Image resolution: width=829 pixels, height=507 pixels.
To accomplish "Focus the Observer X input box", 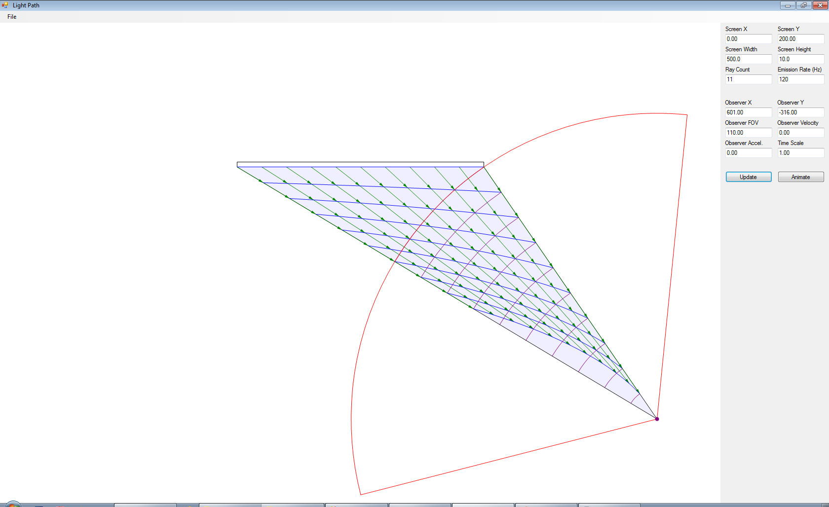I will pyautogui.click(x=748, y=112).
